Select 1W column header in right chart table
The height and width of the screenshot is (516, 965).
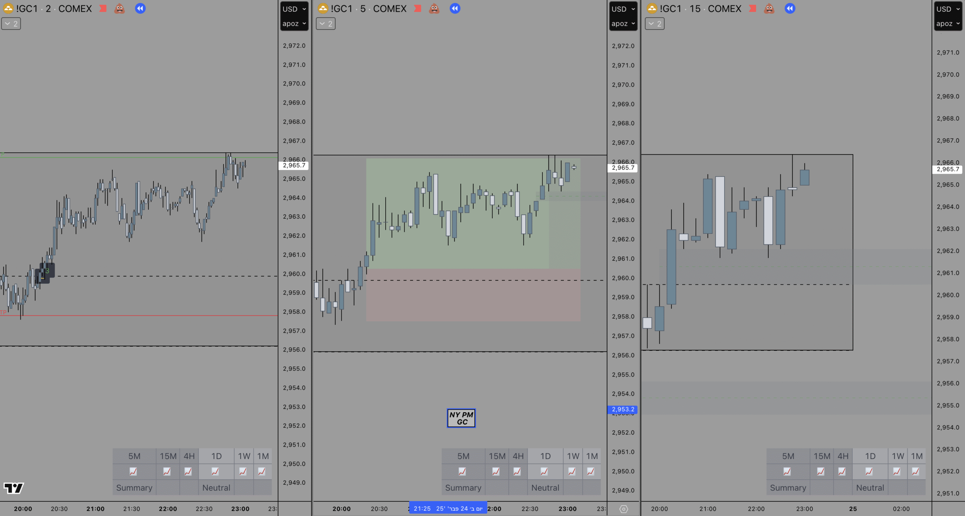coord(898,456)
